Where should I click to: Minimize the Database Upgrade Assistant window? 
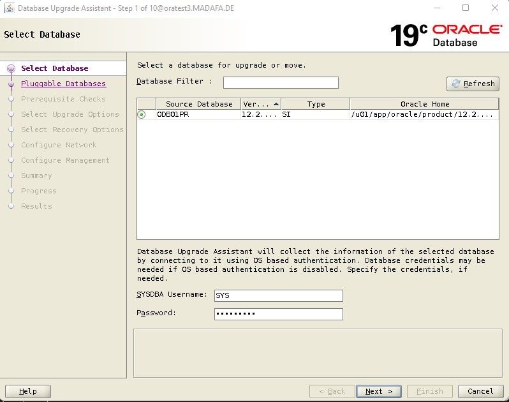pos(437,8)
